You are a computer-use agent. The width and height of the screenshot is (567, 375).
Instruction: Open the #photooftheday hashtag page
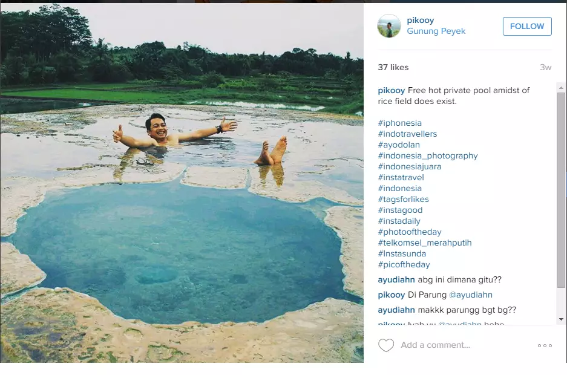pos(409,232)
